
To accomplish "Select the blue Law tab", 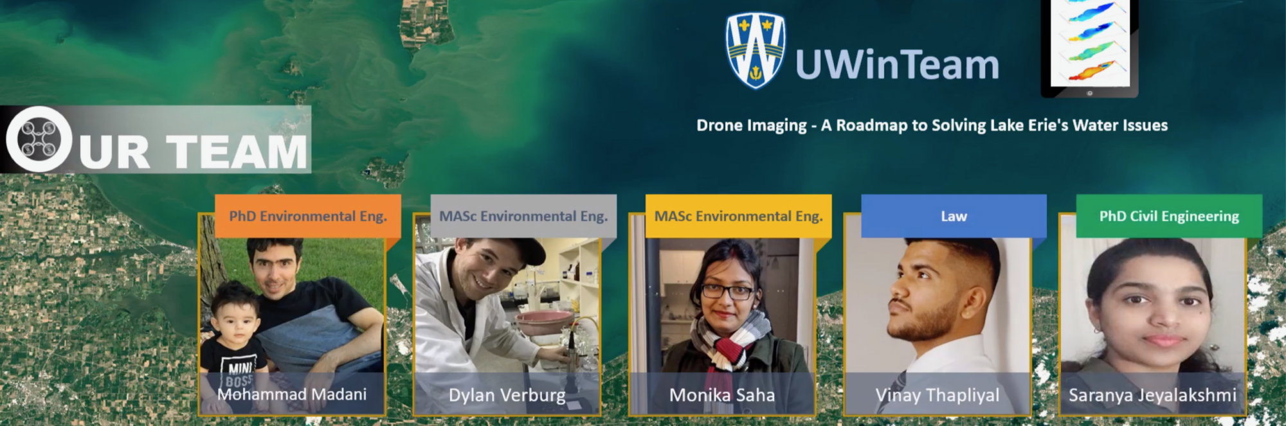I will [954, 216].
